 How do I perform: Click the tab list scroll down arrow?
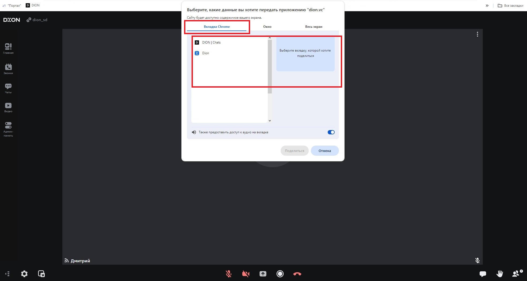point(270,121)
